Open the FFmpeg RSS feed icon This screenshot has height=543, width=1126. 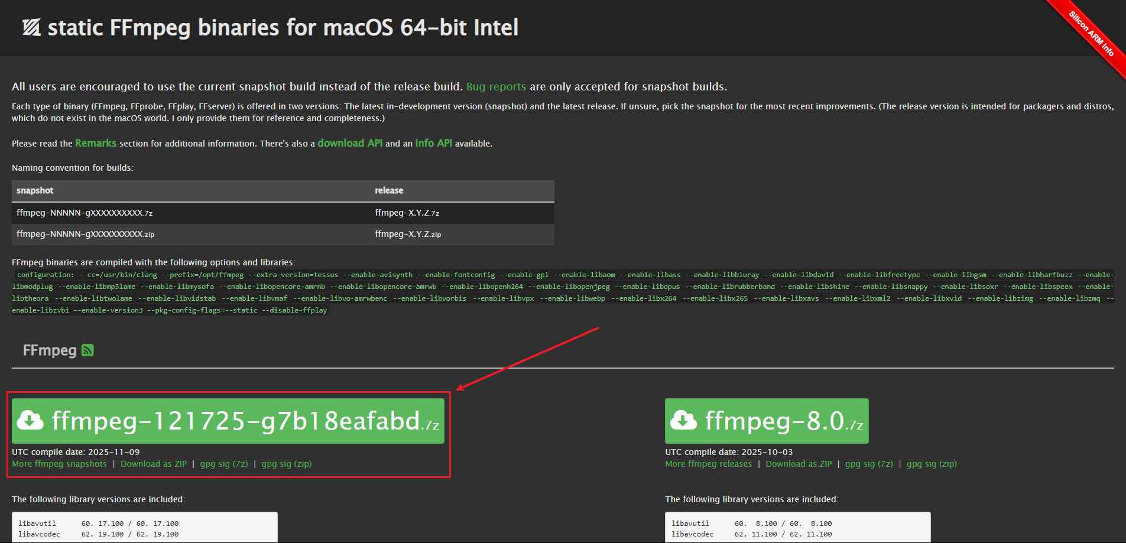pyautogui.click(x=87, y=350)
